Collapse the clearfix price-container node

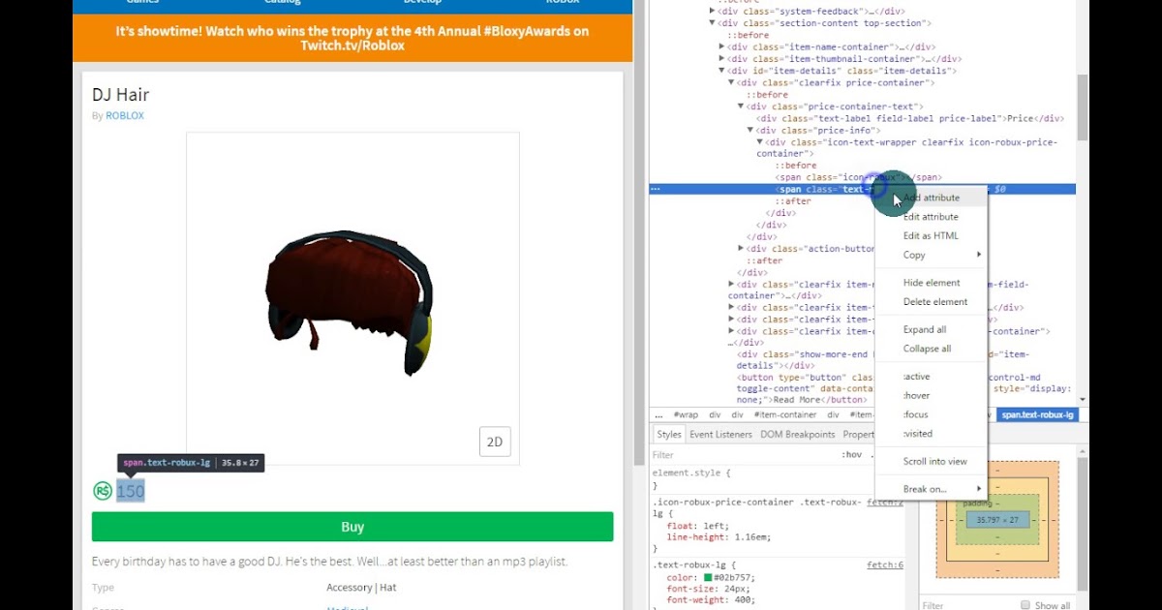click(x=731, y=82)
